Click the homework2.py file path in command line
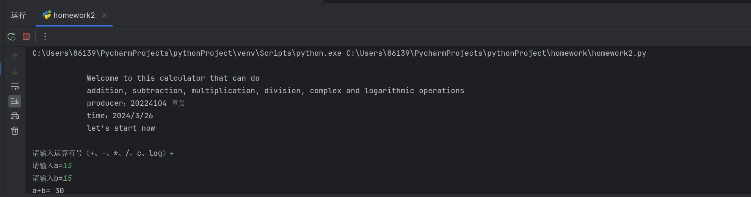751x197 pixels. (496, 53)
